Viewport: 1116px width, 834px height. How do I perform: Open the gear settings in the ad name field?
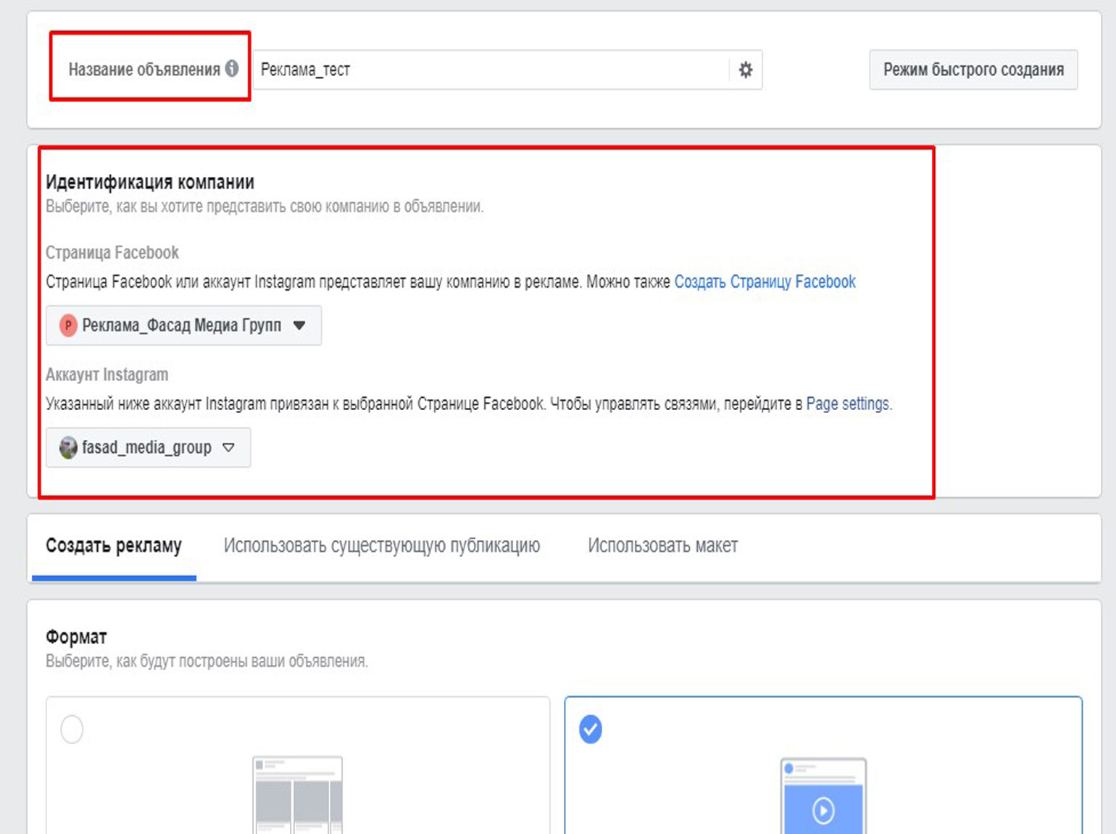pos(745,70)
